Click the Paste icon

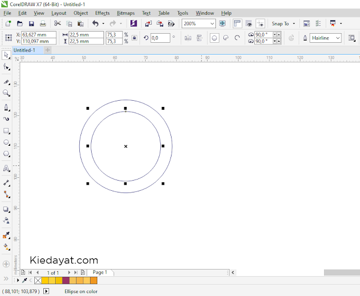point(80,24)
